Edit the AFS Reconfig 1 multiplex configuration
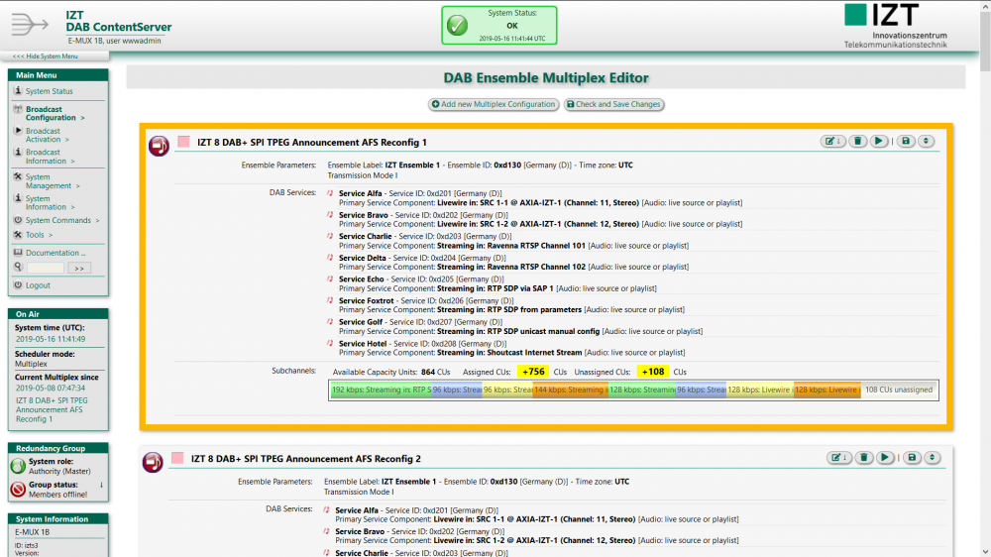The image size is (991, 557). (x=831, y=141)
